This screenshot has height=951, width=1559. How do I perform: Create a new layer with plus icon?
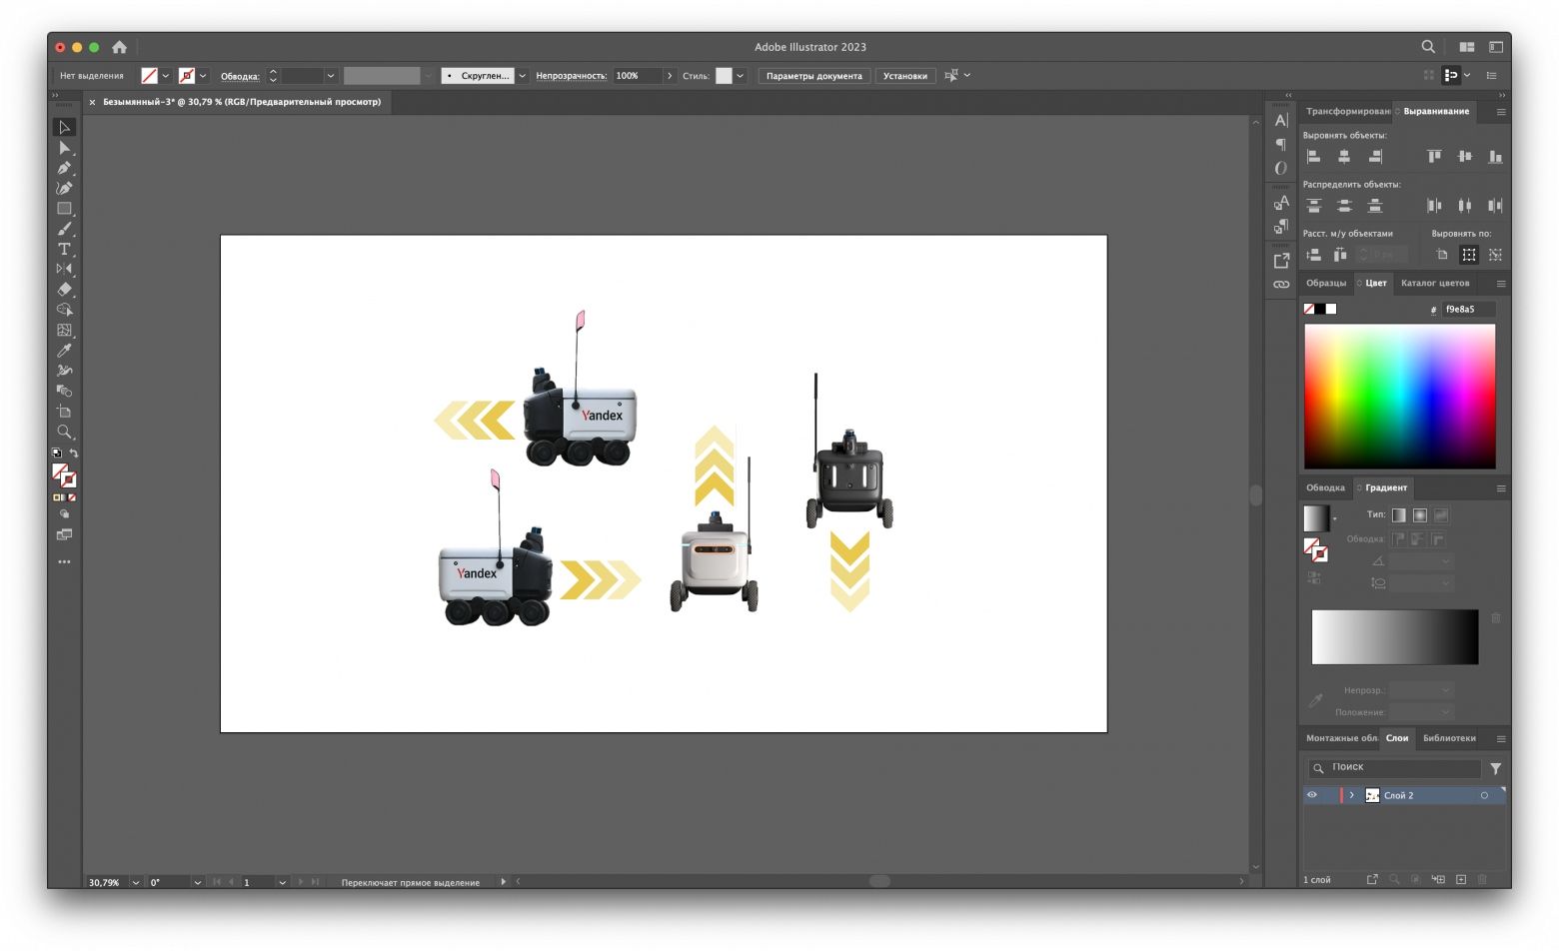pos(1461,879)
